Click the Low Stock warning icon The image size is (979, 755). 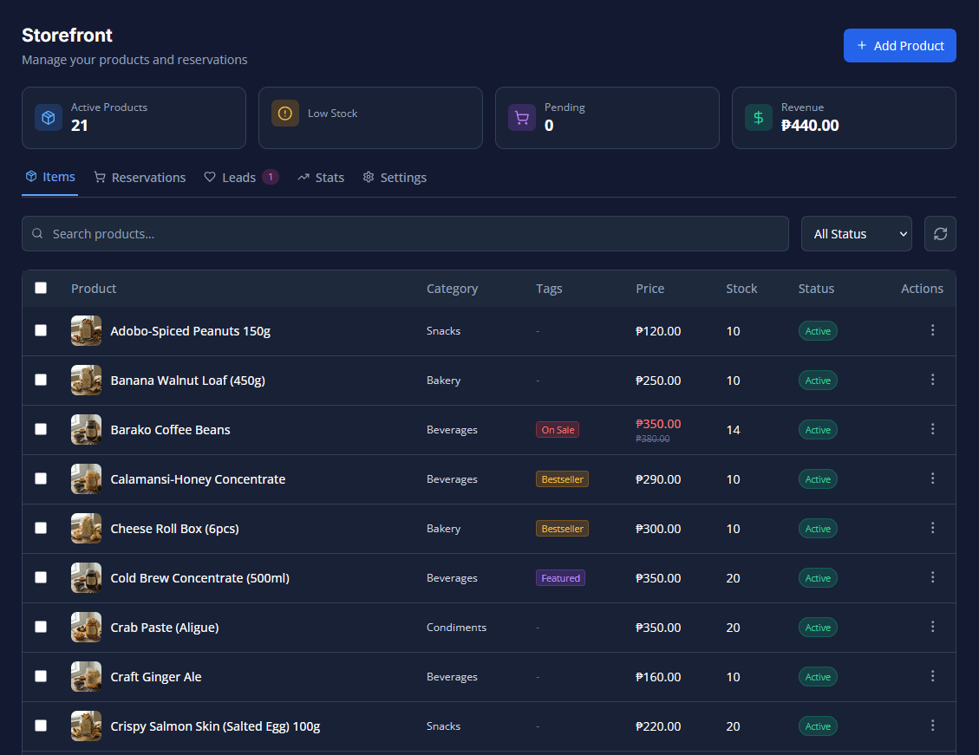coord(285,114)
